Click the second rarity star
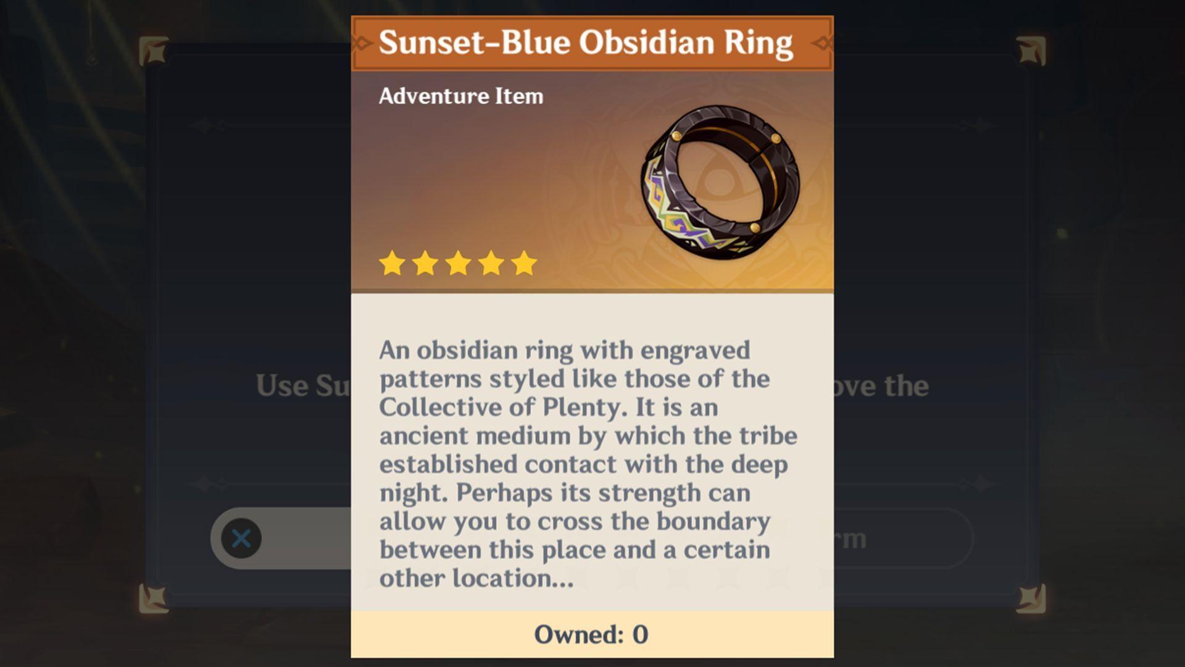 tap(425, 264)
